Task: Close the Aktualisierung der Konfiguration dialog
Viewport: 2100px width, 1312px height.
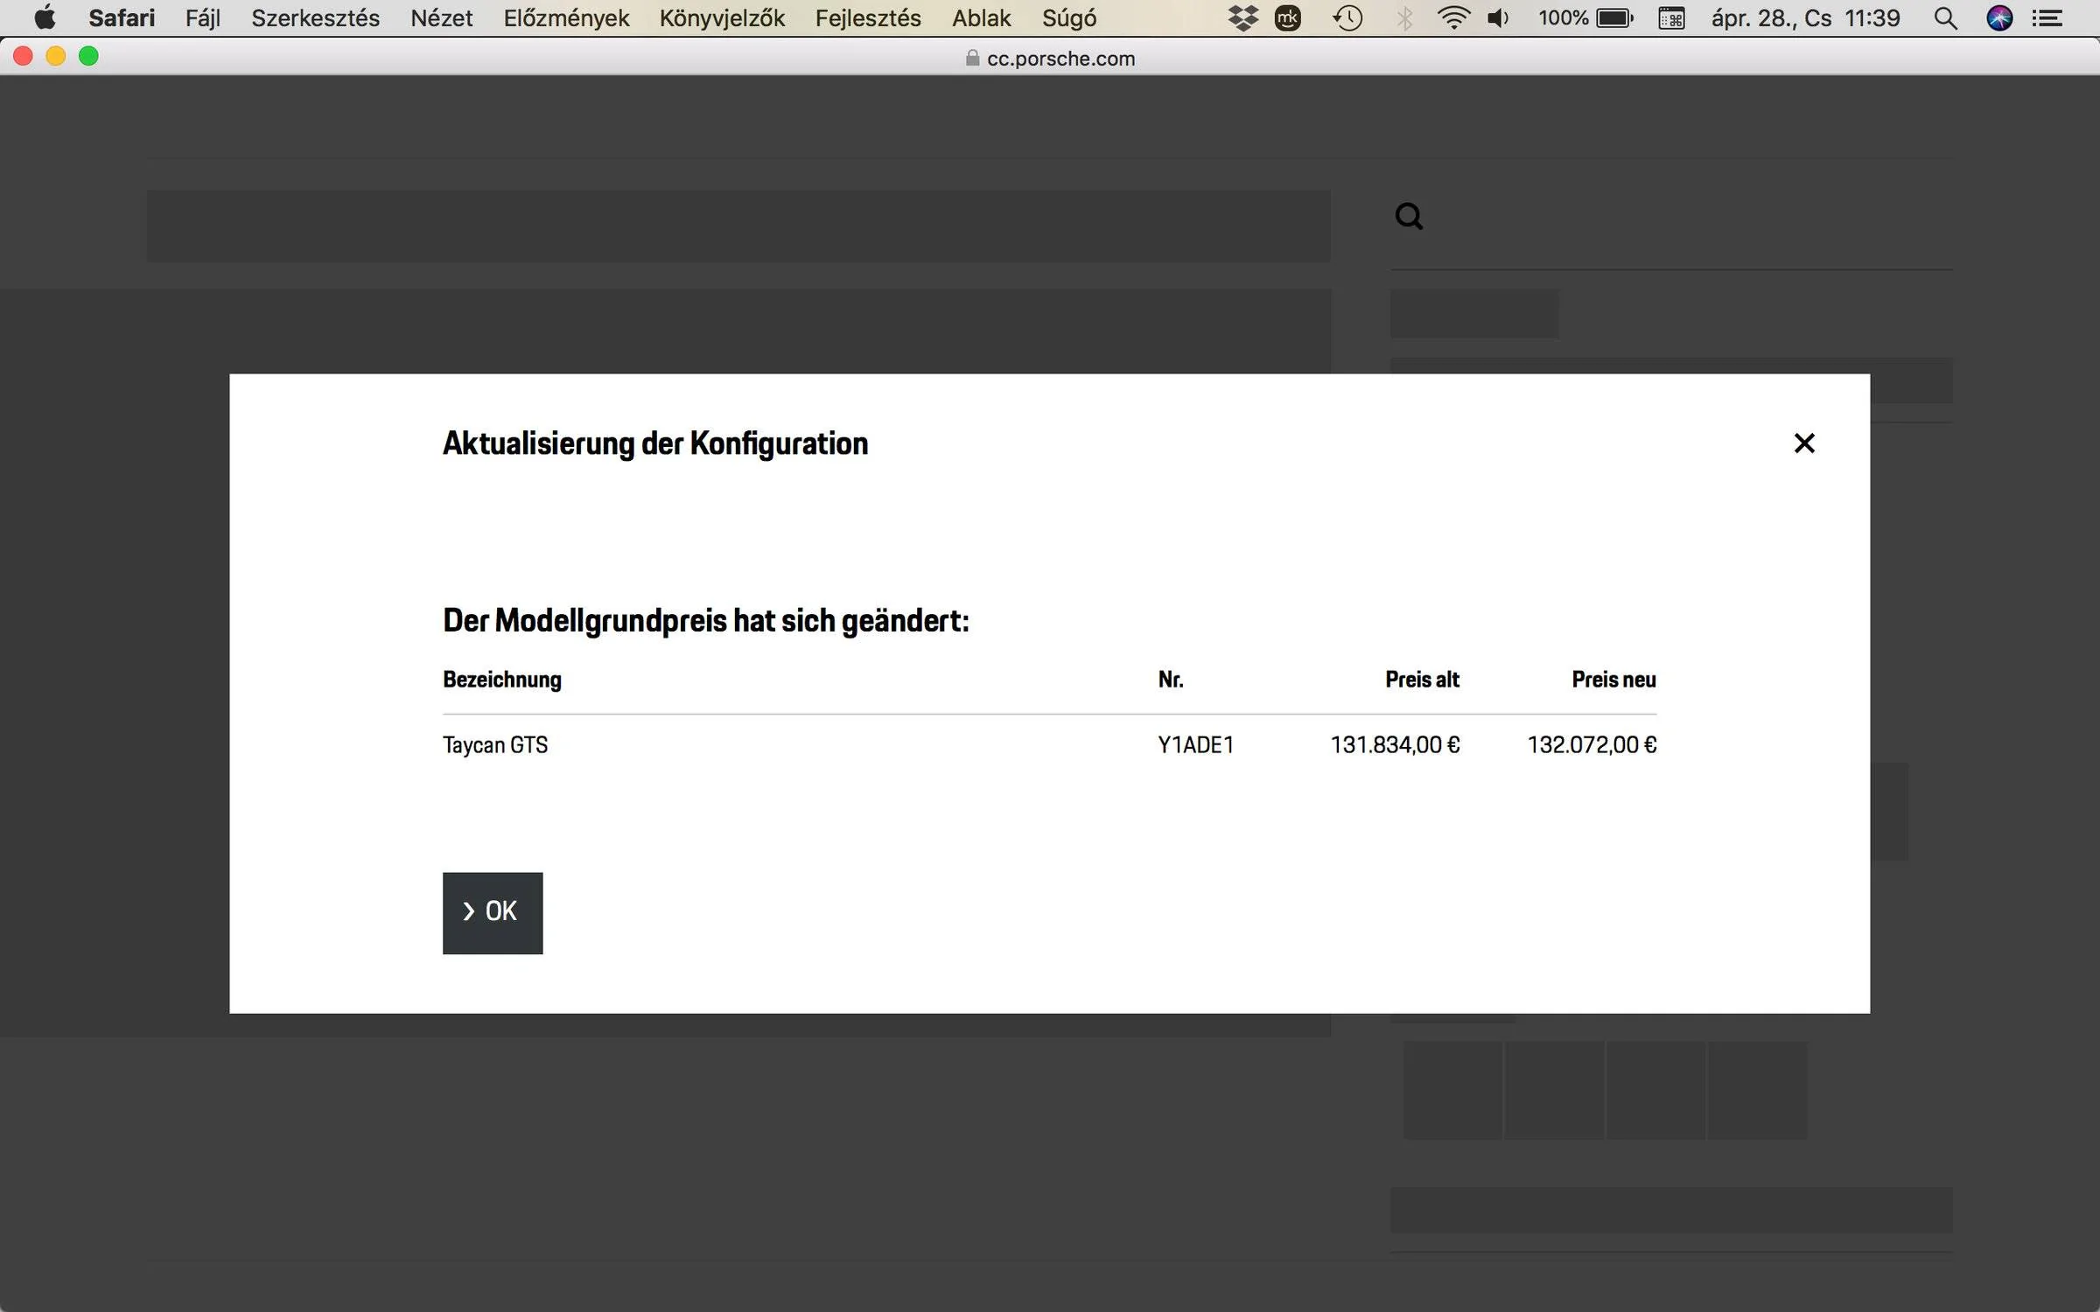Action: coord(1804,443)
